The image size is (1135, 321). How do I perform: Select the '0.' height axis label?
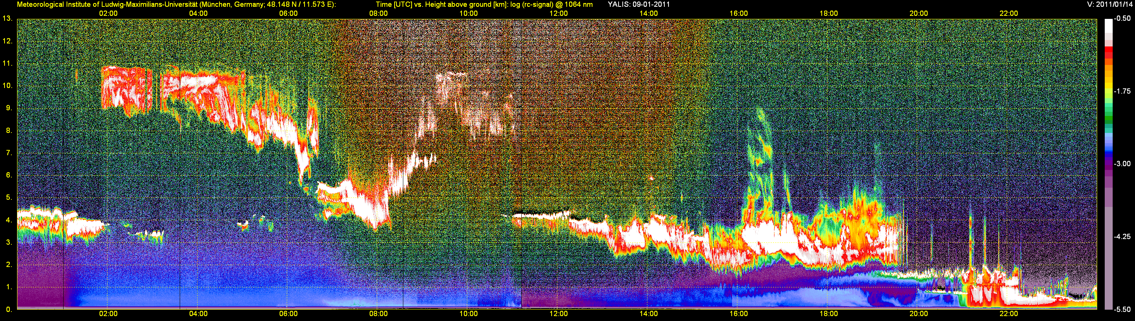point(9,310)
